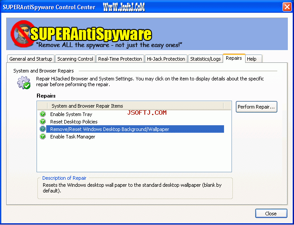Select the Enable System Tray repair item
The width and height of the screenshot is (294, 225).
pyautogui.click(x=71, y=114)
